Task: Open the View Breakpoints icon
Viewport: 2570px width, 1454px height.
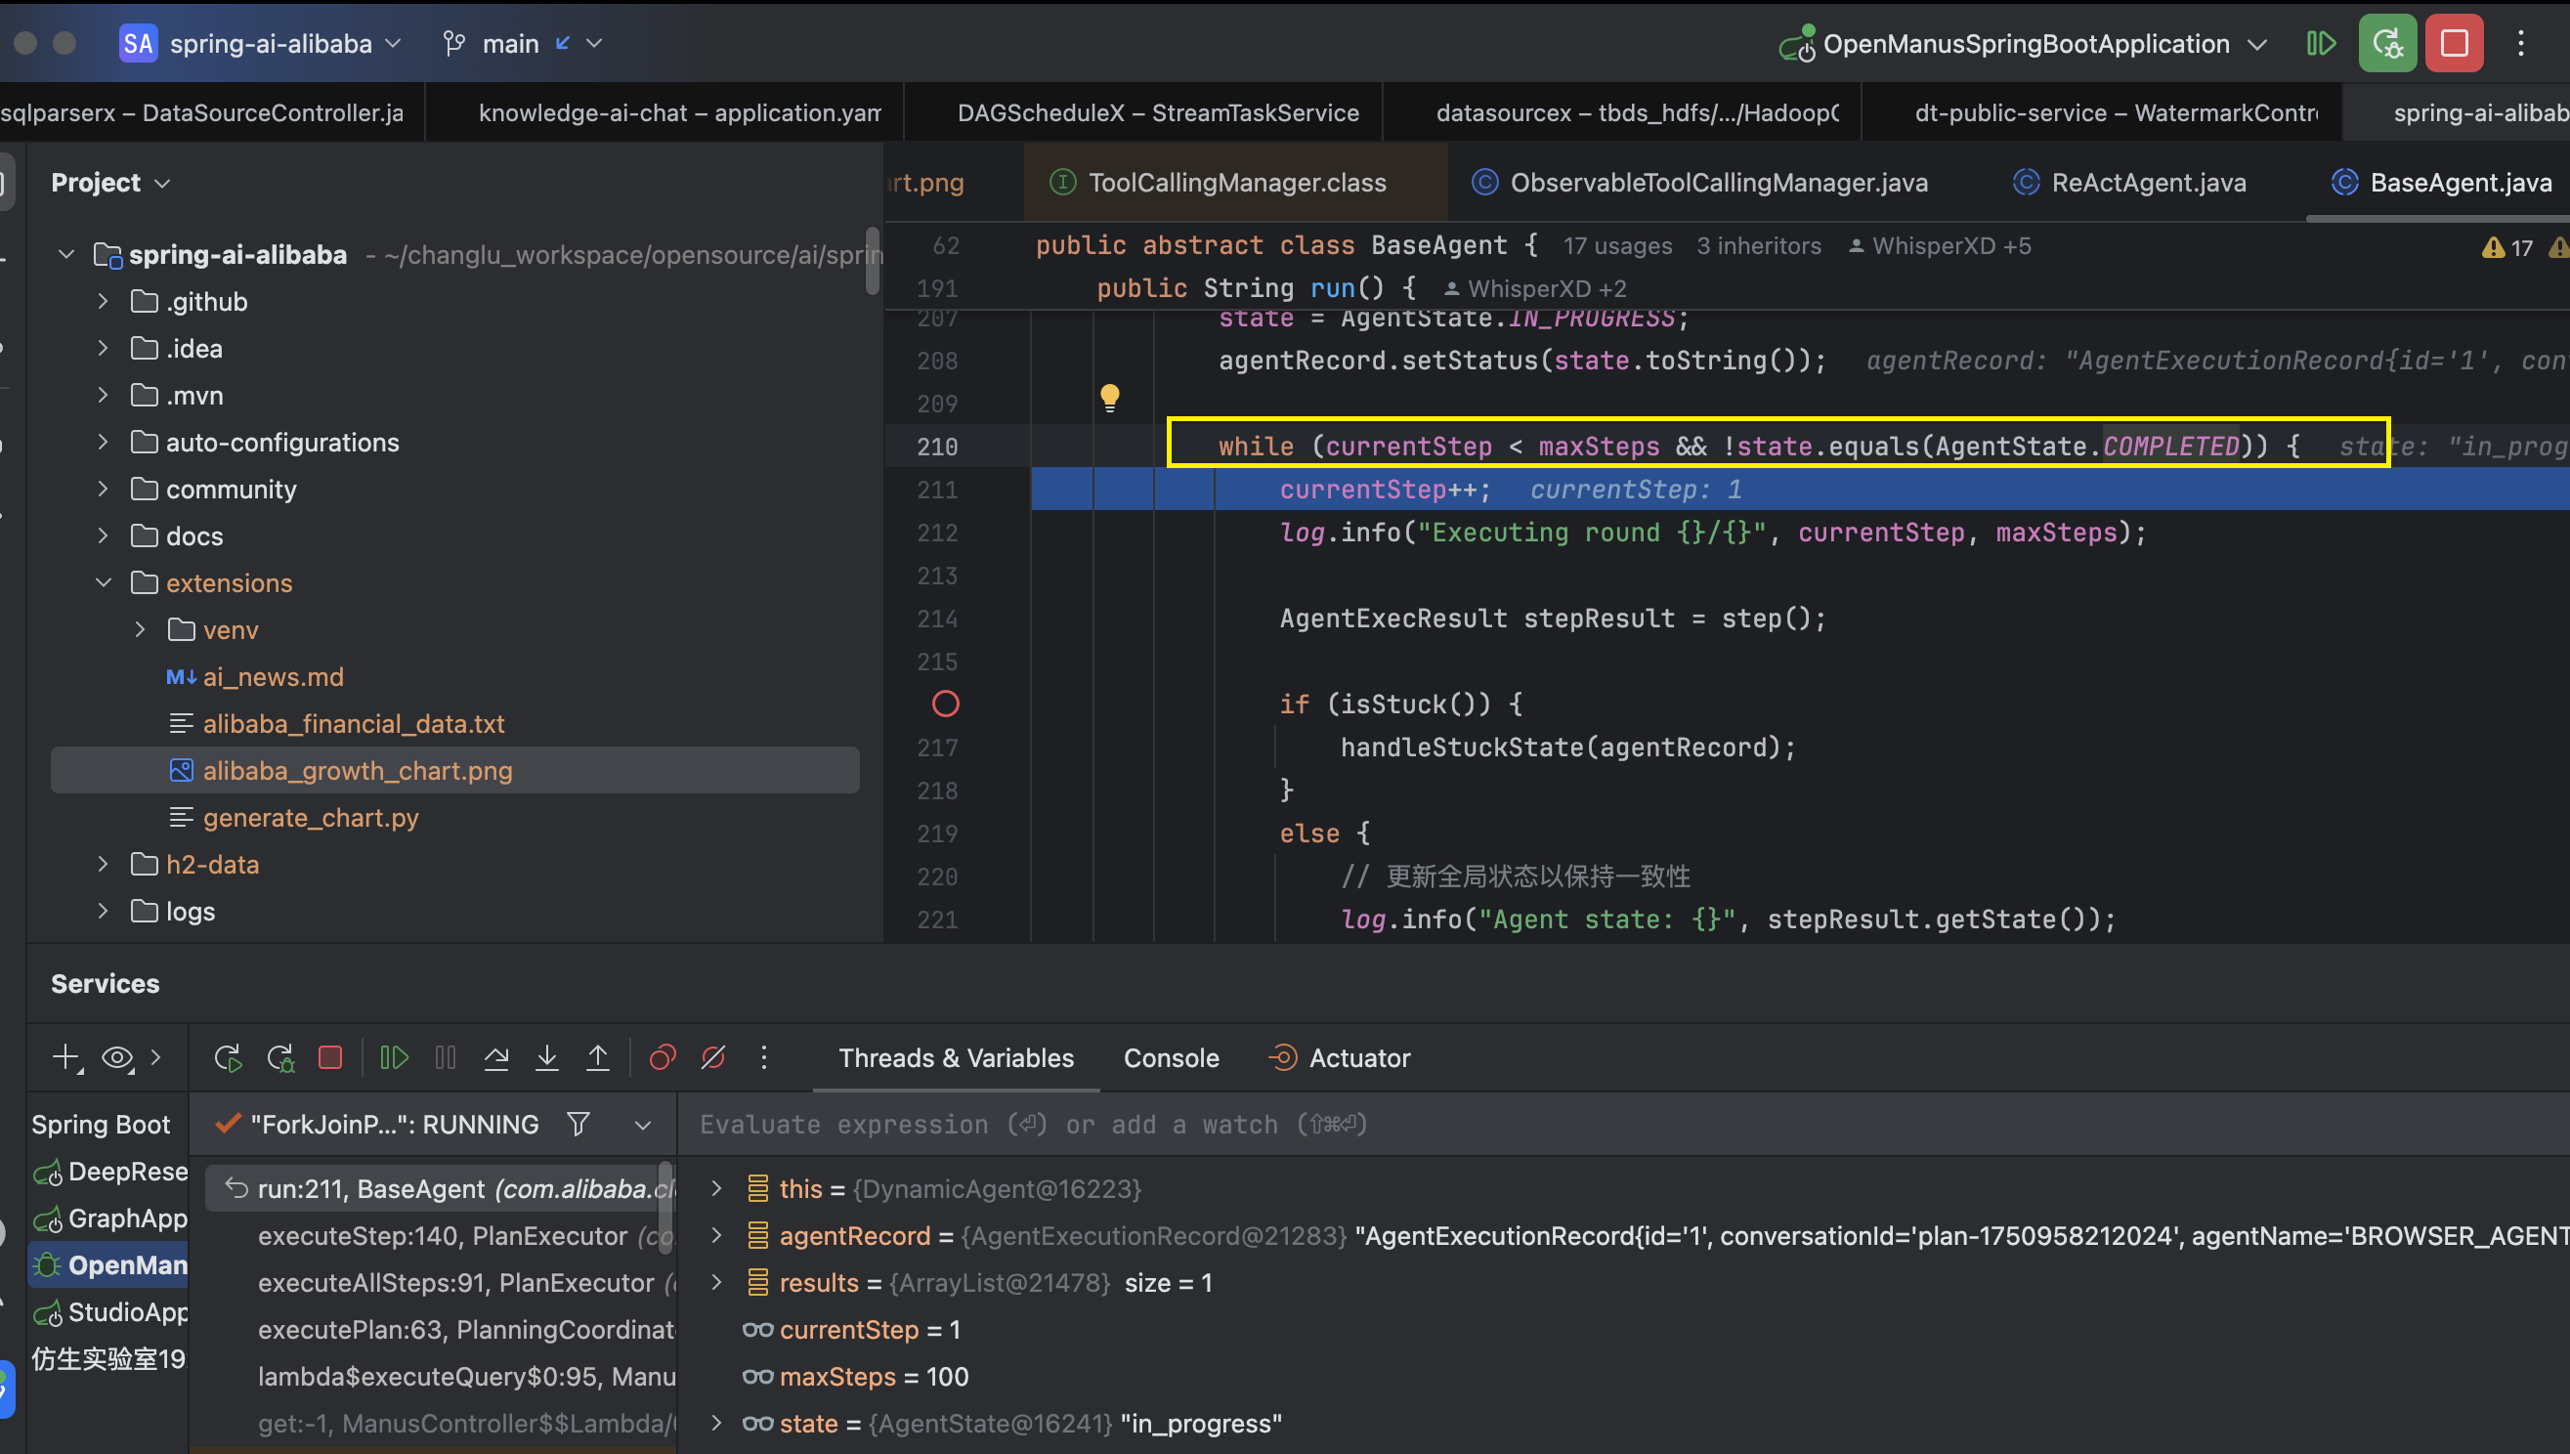Action: [x=663, y=1057]
